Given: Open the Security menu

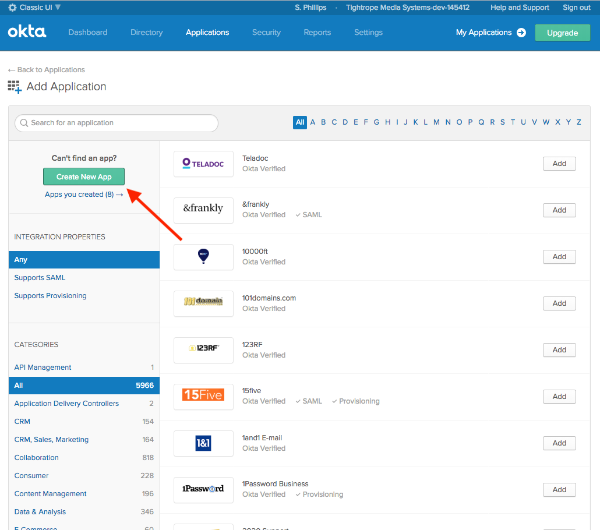Looking at the screenshot, I should [266, 33].
